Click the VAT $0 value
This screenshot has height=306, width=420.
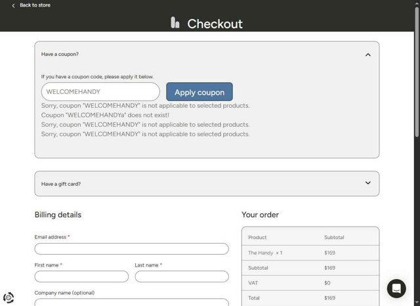coord(327,283)
